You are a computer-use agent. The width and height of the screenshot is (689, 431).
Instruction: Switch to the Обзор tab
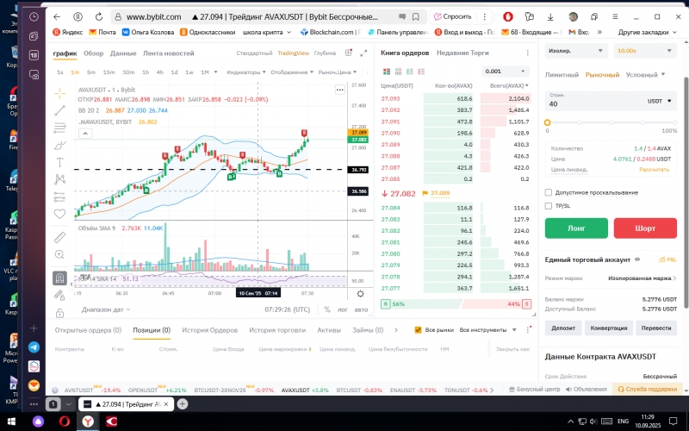coord(94,53)
